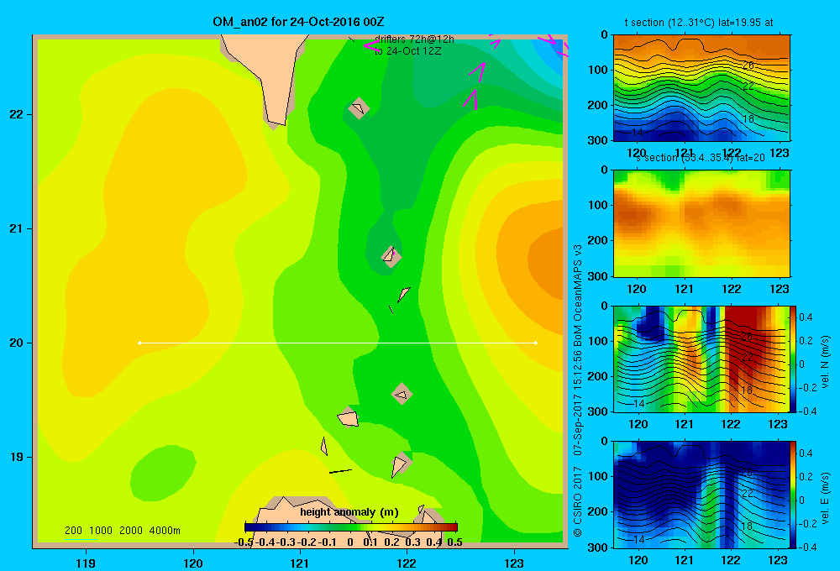Click the height anomaly colorbar on the map
The width and height of the screenshot is (840, 571).
(x=351, y=527)
